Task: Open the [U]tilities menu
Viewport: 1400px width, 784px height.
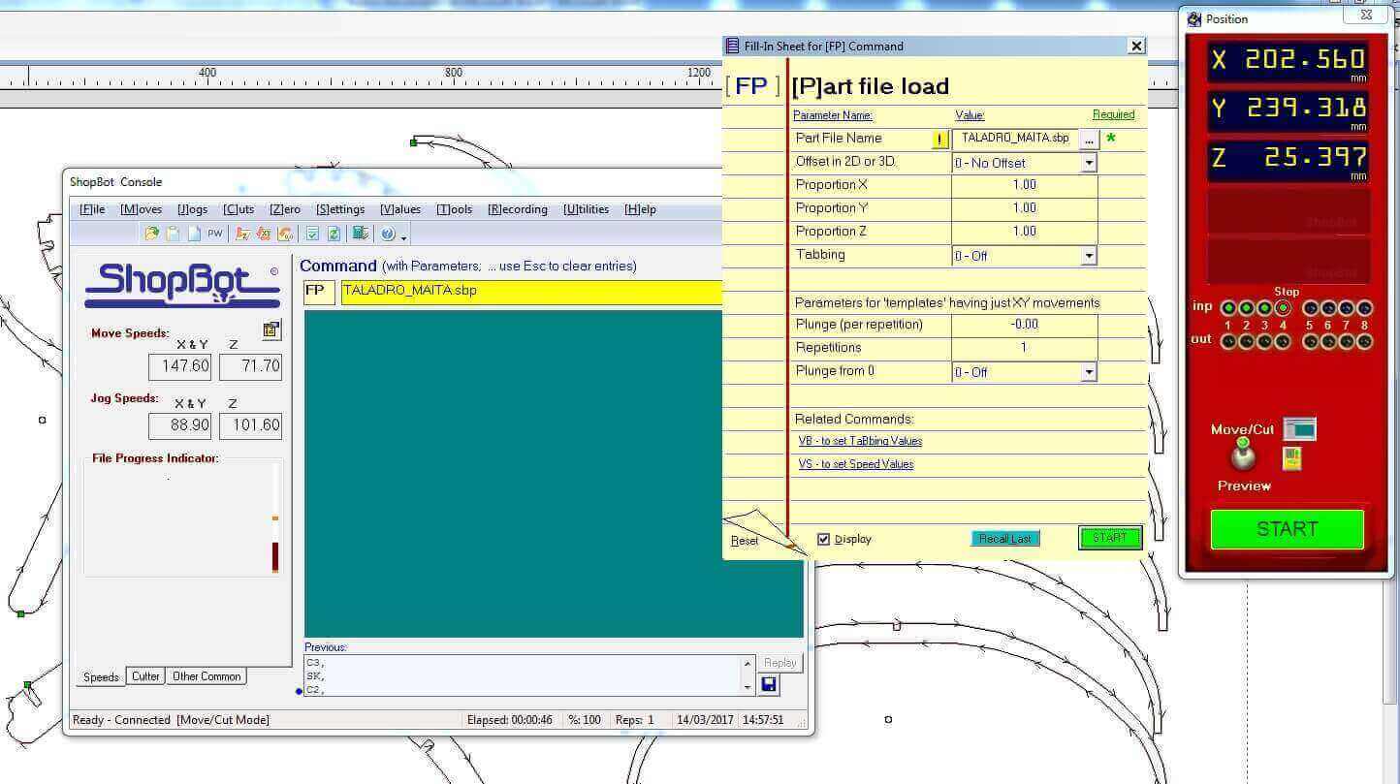Action: pos(586,209)
